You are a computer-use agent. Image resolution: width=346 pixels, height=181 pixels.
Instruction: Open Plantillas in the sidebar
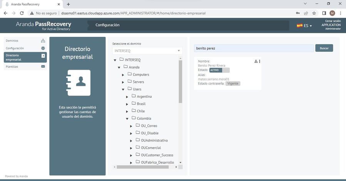pos(25,66)
